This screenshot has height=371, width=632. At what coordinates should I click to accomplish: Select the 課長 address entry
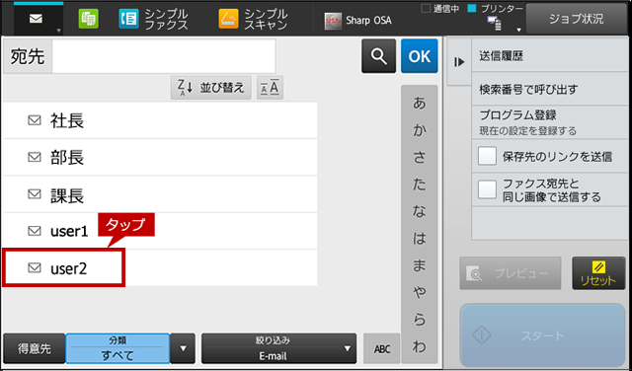[x=160, y=194]
